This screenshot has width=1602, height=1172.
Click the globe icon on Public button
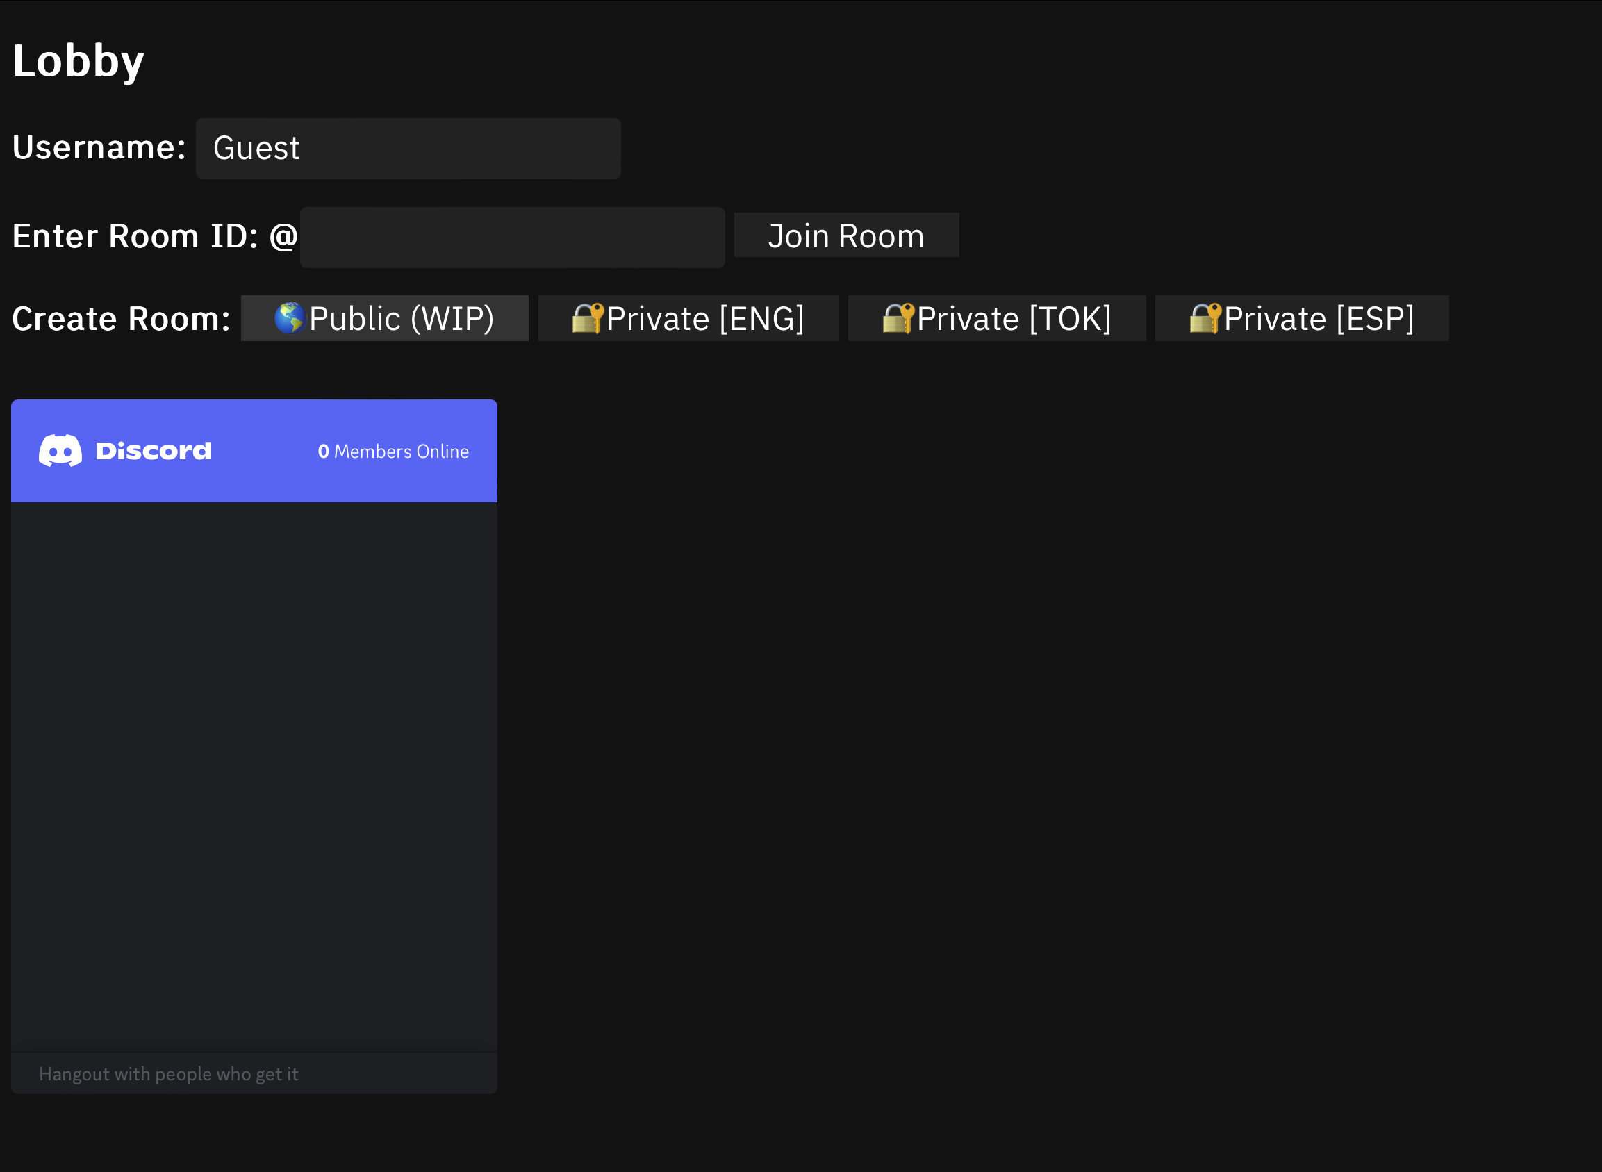pyautogui.click(x=290, y=317)
